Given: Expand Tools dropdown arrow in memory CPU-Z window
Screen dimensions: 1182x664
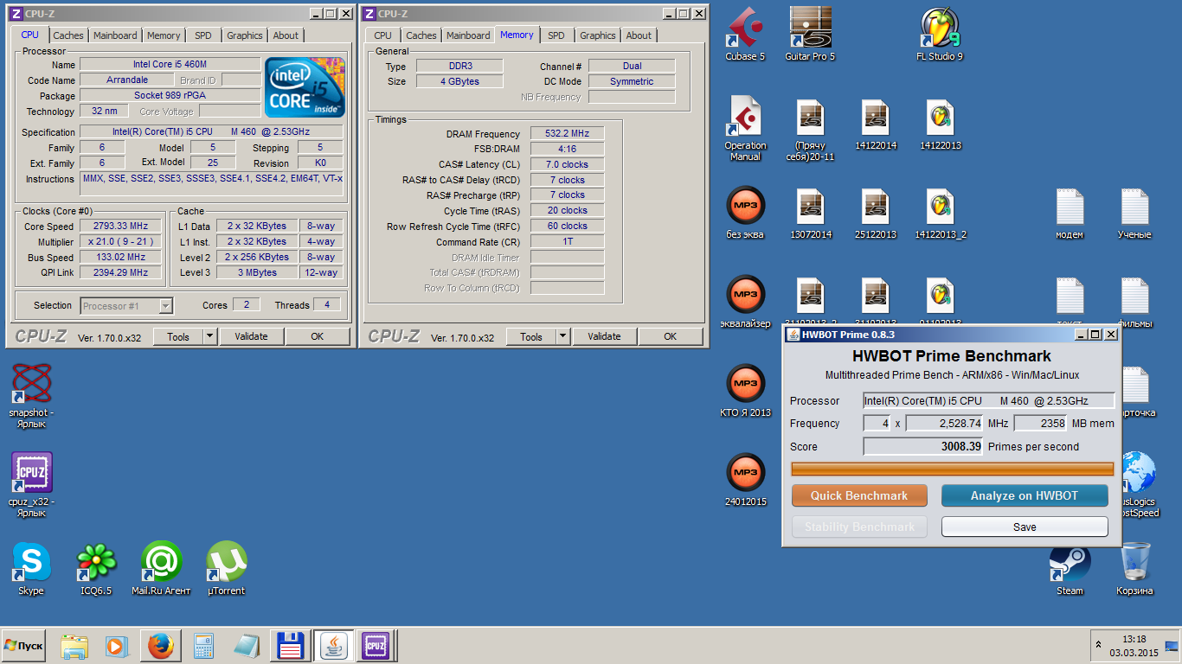Looking at the screenshot, I should pyautogui.click(x=563, y=336).
